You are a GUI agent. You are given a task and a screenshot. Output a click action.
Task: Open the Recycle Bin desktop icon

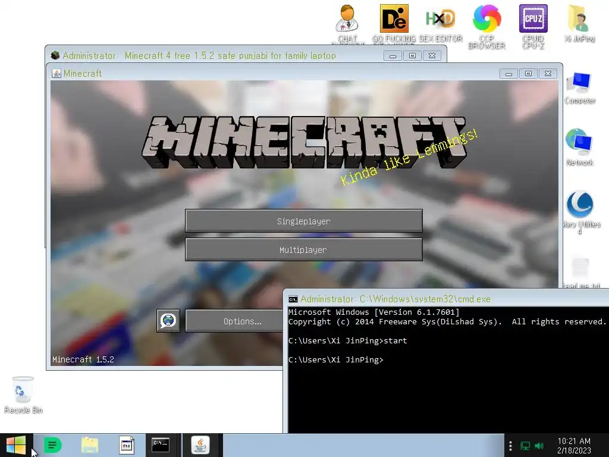(23, 395)
